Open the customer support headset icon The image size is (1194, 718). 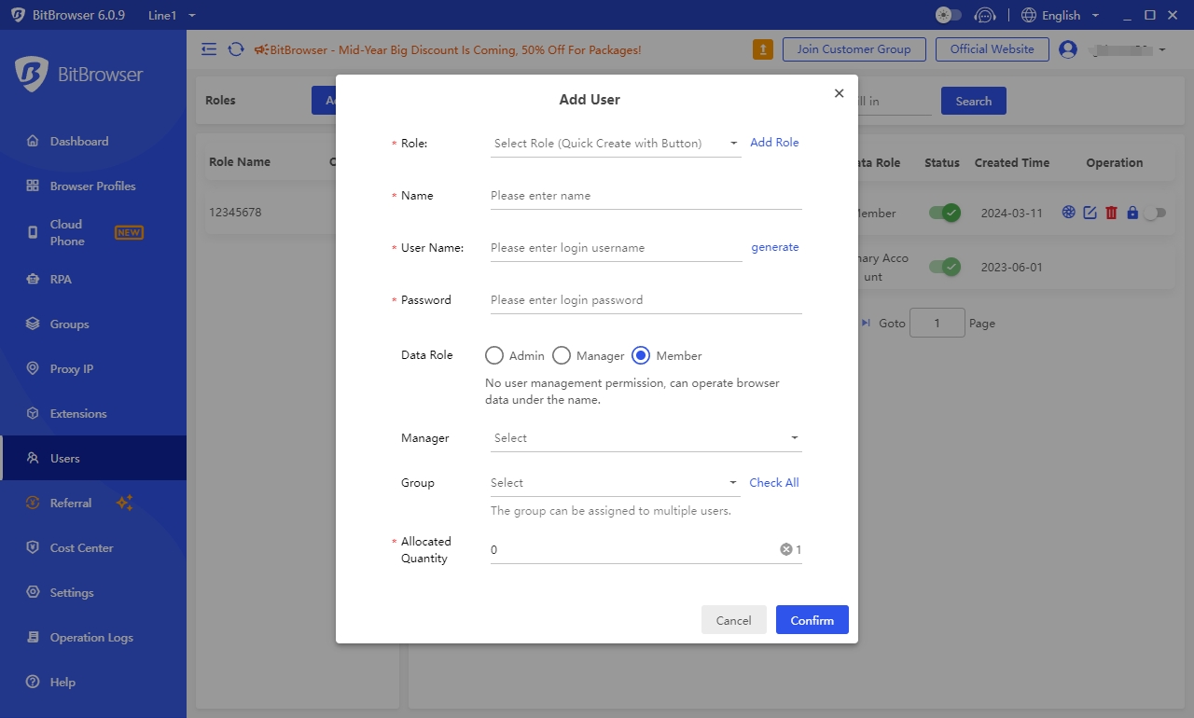pyautogui.click(x=985, y=15)
